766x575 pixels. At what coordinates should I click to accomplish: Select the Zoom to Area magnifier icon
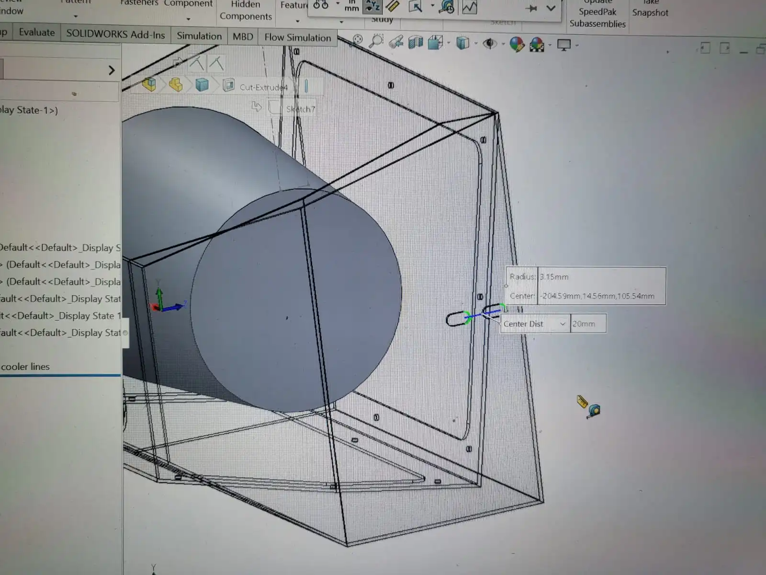coord(377,41)
